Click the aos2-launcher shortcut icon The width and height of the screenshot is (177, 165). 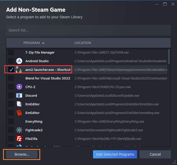coord(19,70)
